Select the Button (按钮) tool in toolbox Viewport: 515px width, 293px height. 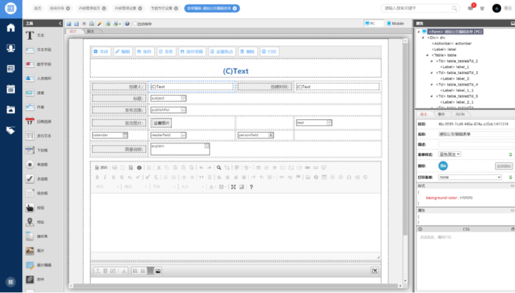click(x=36, y=207)
